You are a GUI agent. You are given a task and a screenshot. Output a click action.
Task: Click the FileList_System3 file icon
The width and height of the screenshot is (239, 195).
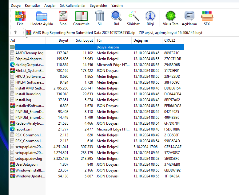[x=12, y=71]
